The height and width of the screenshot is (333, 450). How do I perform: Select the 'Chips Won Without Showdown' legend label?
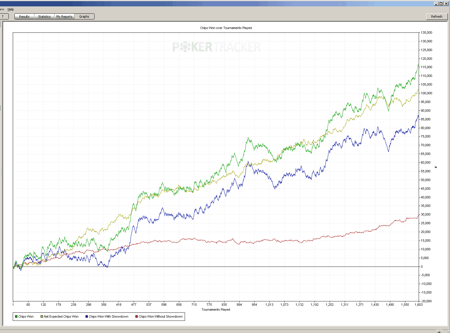[x=161, y=316]
